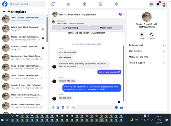The image size is (171, 126).
Task: Click Search Facebook field
Action: pyautogui.click(x=27, y=4)
